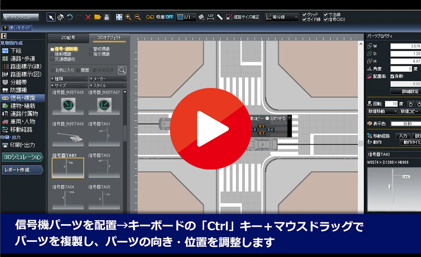
Task: Open file with the folder icon
Action: click(98, 17)
